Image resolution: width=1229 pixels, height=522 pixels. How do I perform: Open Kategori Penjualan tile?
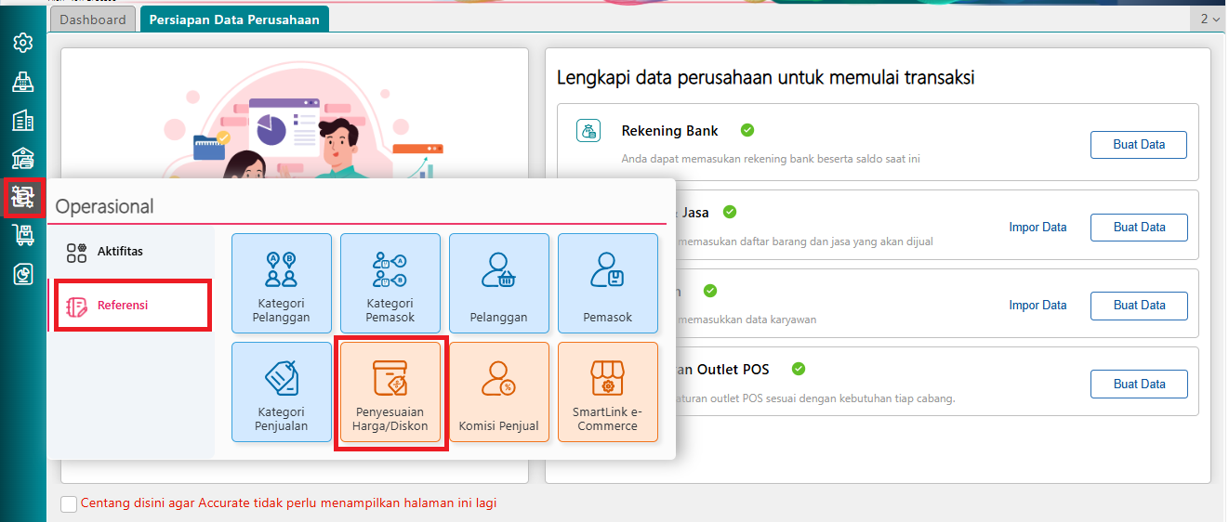[x=282, y=392]
